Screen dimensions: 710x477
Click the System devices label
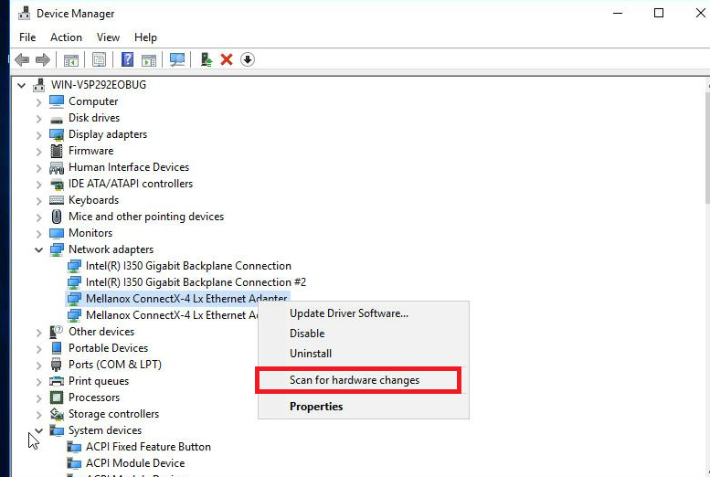pyautogui.click(x=105, y=430)
